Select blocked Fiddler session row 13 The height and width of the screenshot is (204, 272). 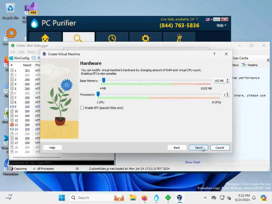point(24,125)
